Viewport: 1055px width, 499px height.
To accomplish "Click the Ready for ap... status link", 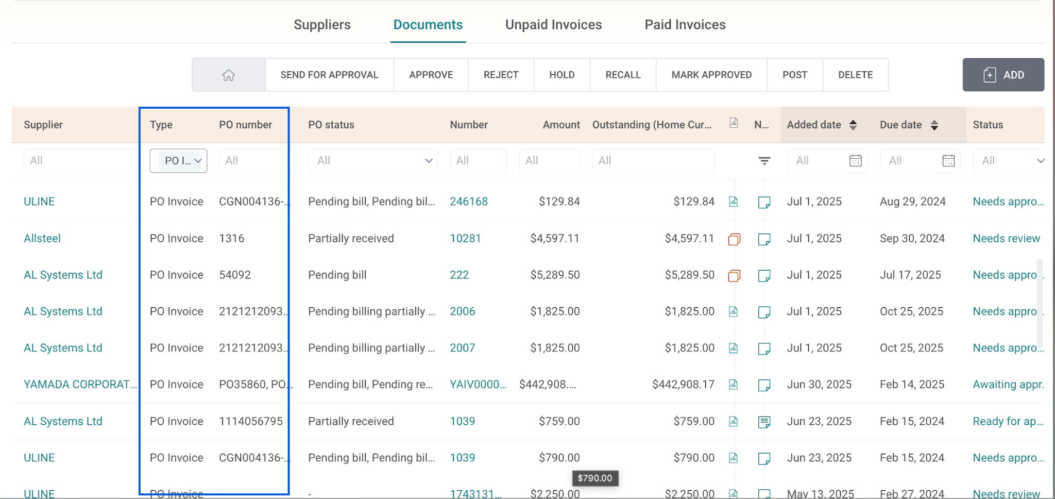I will [1008, 422].
